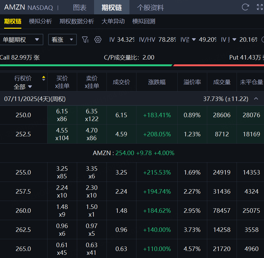
Task: Click 37.73% (±11.22) implied move
Action: pyautogui.click(x=226, y=99)
